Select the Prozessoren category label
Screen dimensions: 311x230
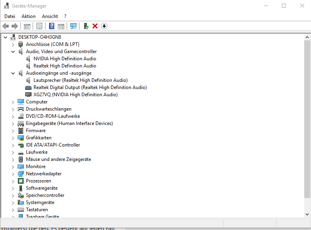38,181
